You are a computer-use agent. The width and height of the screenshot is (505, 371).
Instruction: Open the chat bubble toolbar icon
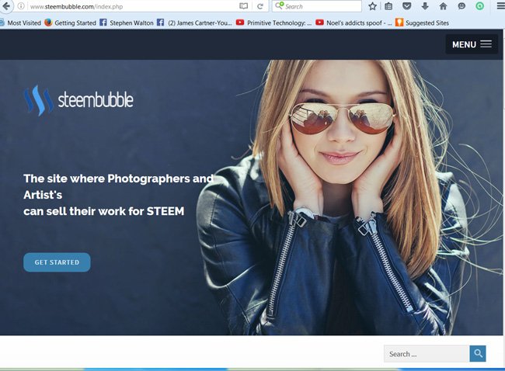(461, 5)
